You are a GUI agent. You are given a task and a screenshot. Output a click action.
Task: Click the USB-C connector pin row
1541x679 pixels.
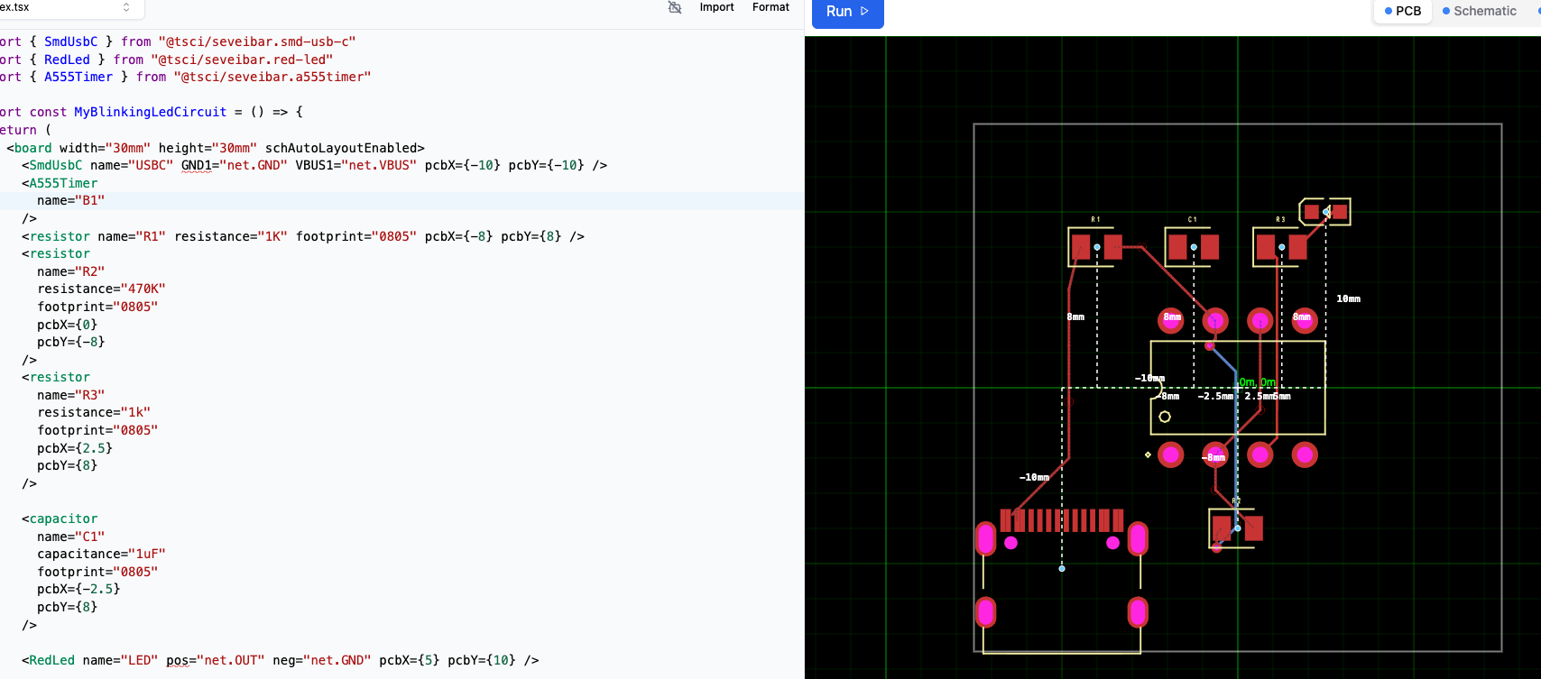[1061, 520]
